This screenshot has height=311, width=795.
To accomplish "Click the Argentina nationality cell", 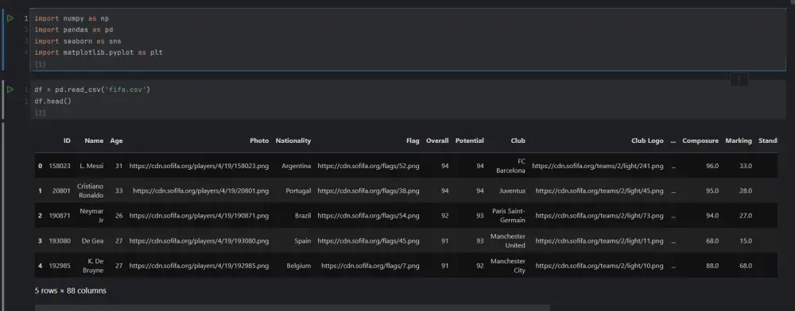I will click(x=296, y=166).
